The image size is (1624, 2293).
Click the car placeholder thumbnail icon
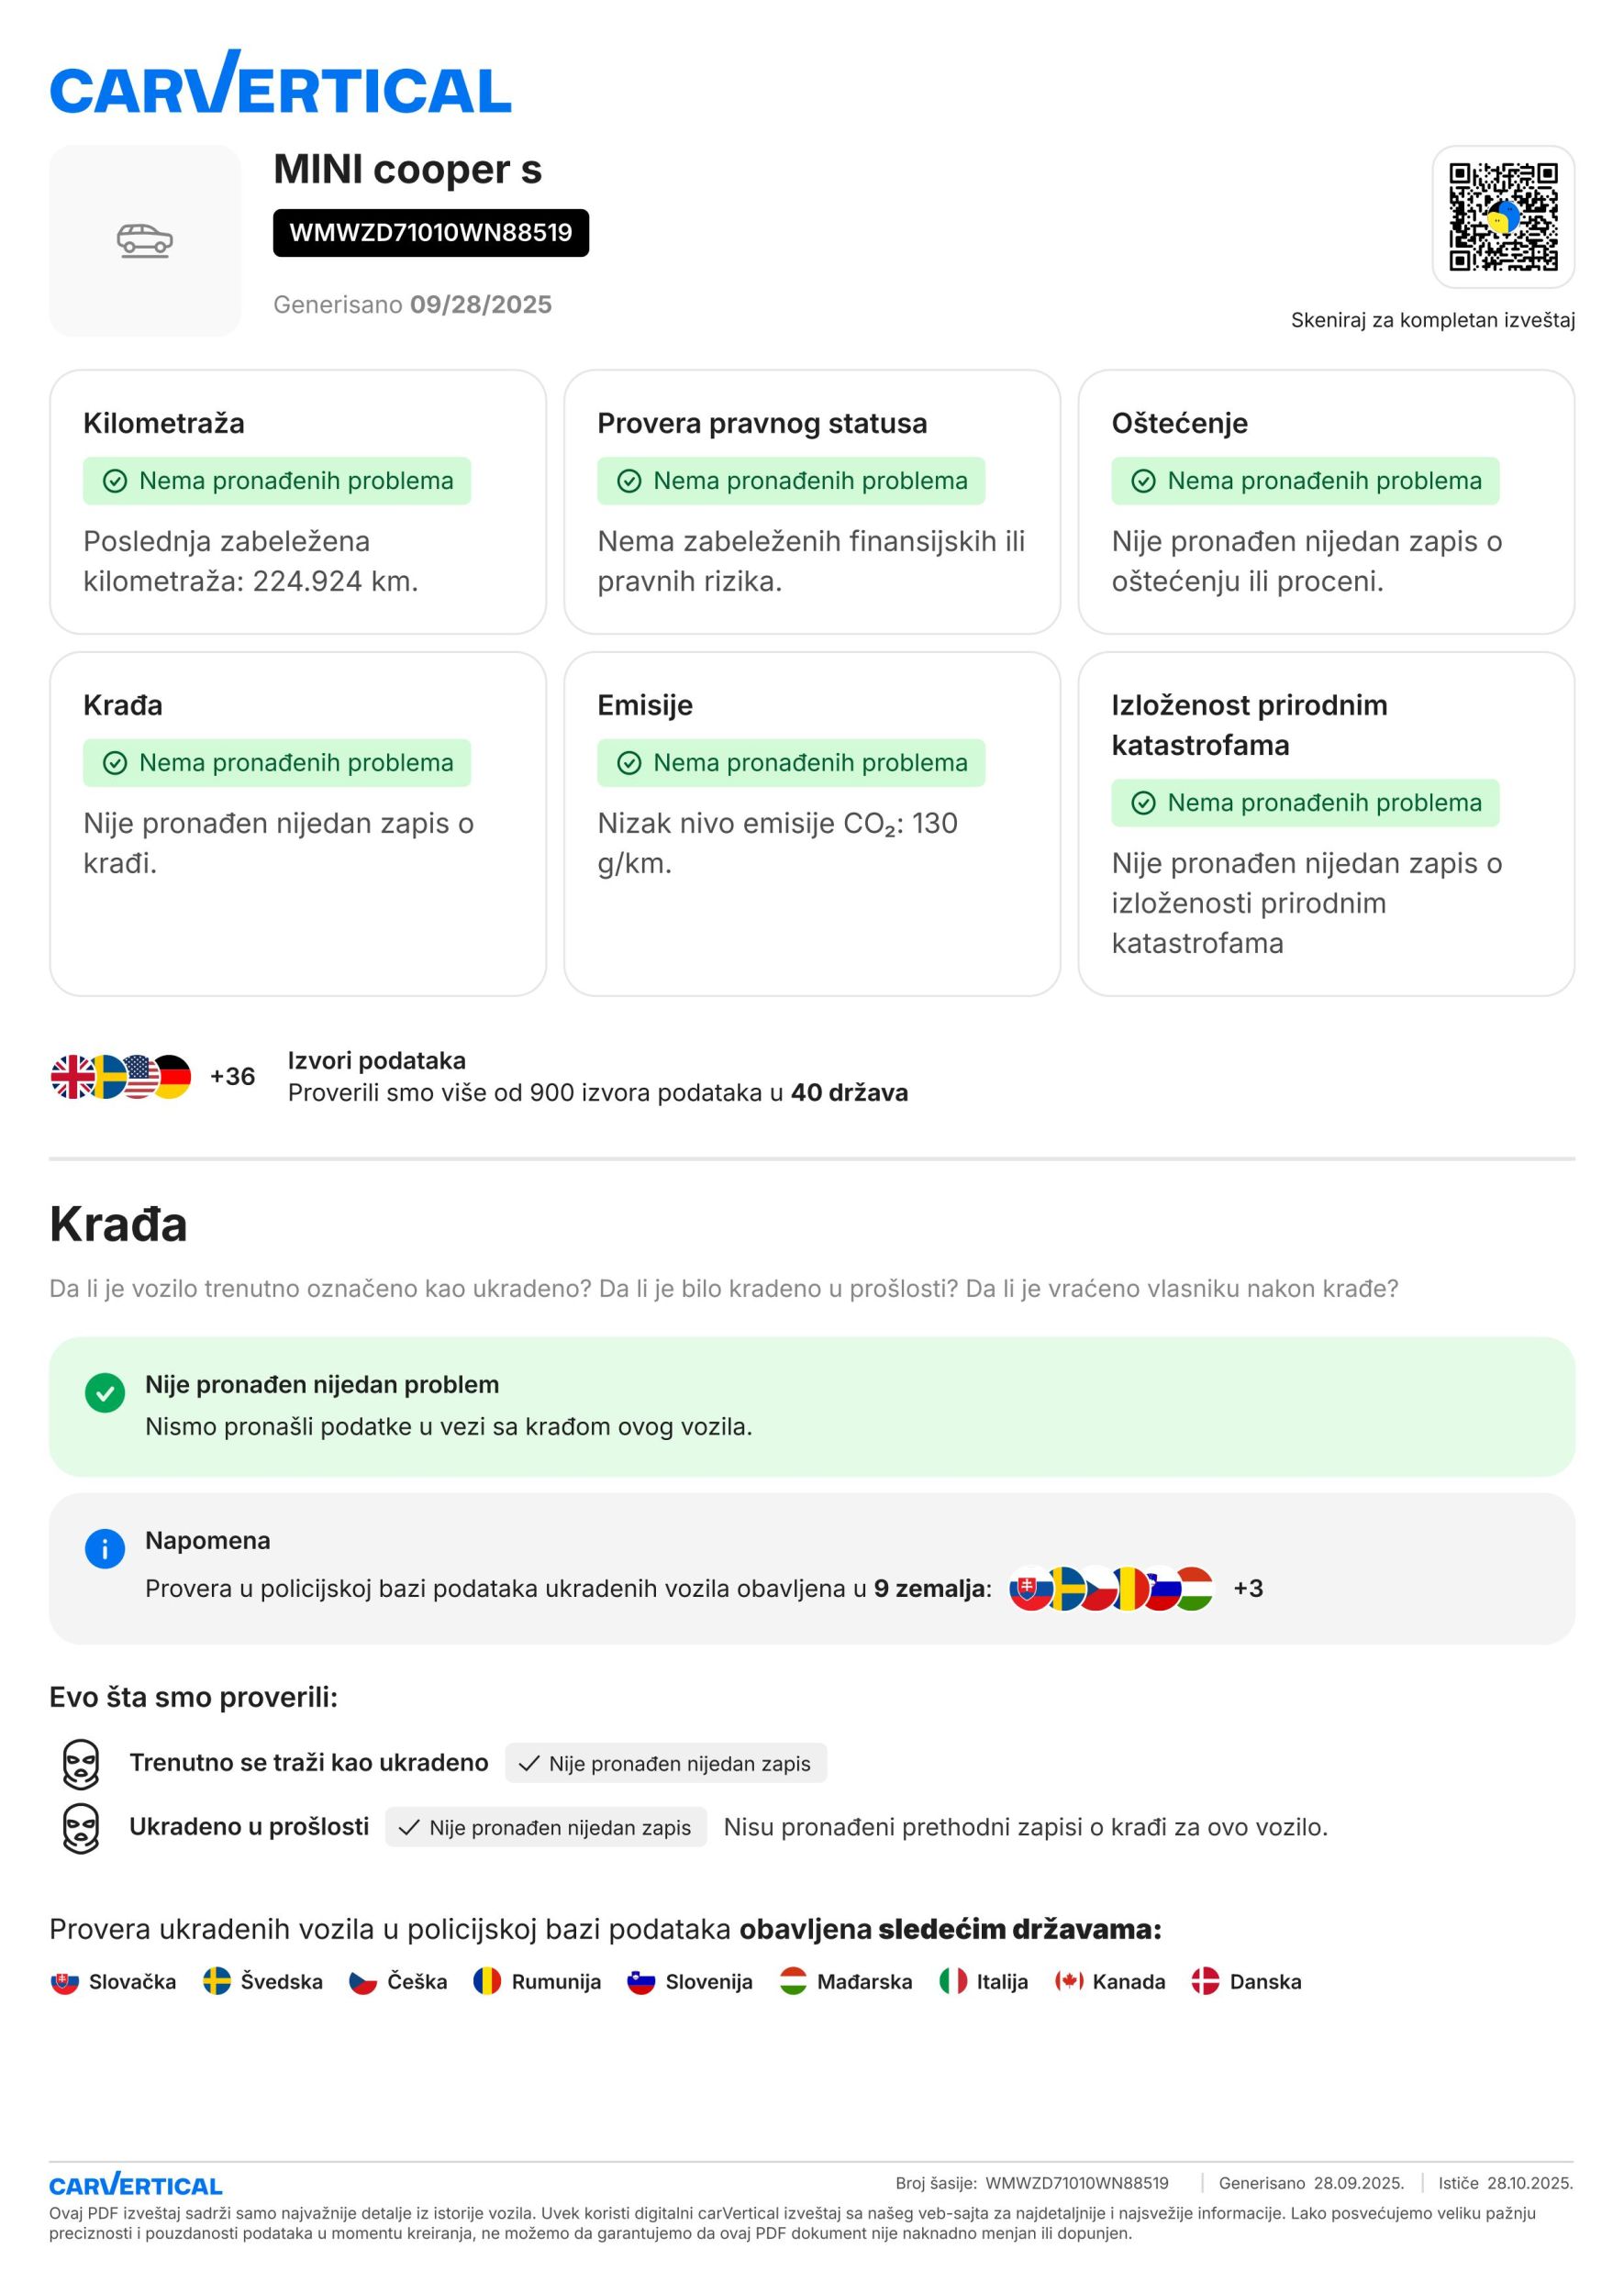[145, 241]
